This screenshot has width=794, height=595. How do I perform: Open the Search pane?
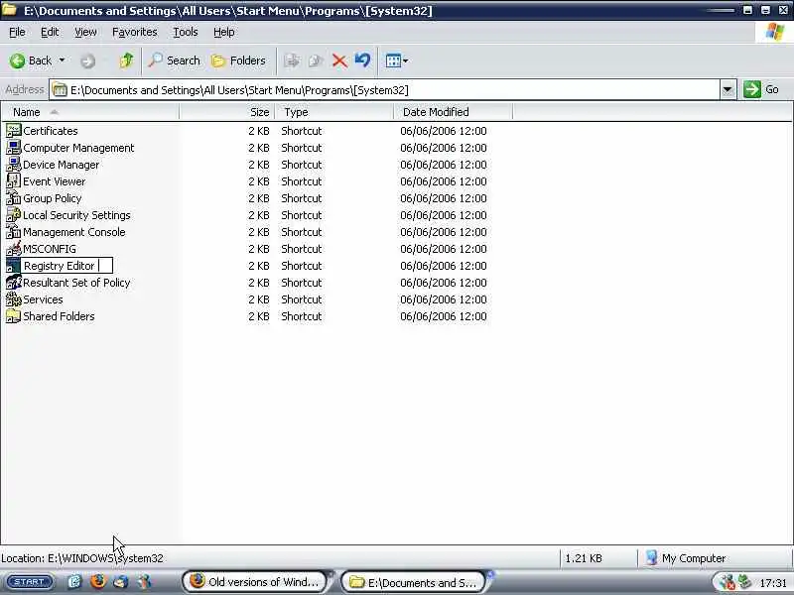174,60
